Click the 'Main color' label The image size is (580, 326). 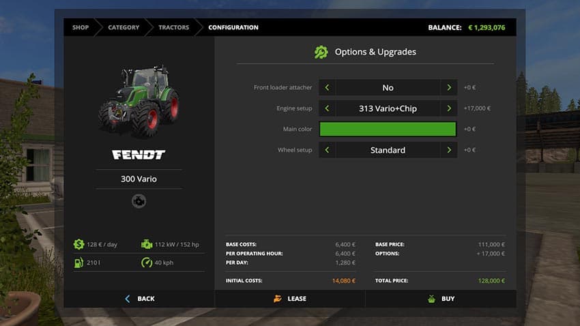point(298,129)
